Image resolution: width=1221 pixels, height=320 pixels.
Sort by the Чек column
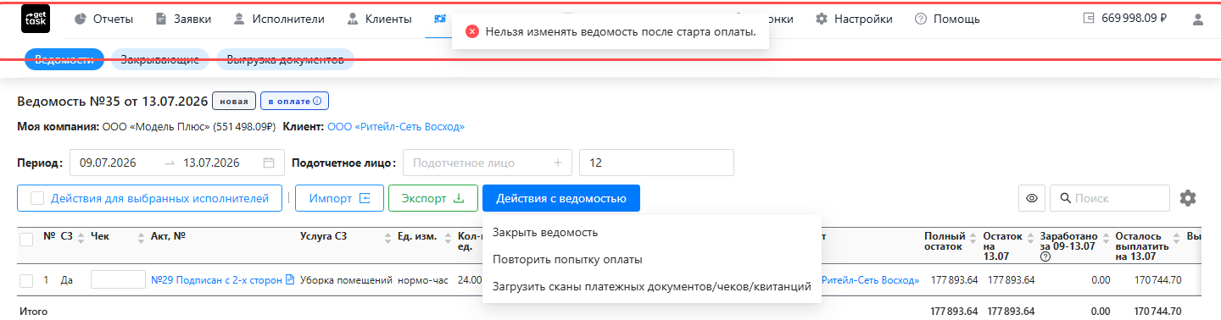[x=142, y=237]
